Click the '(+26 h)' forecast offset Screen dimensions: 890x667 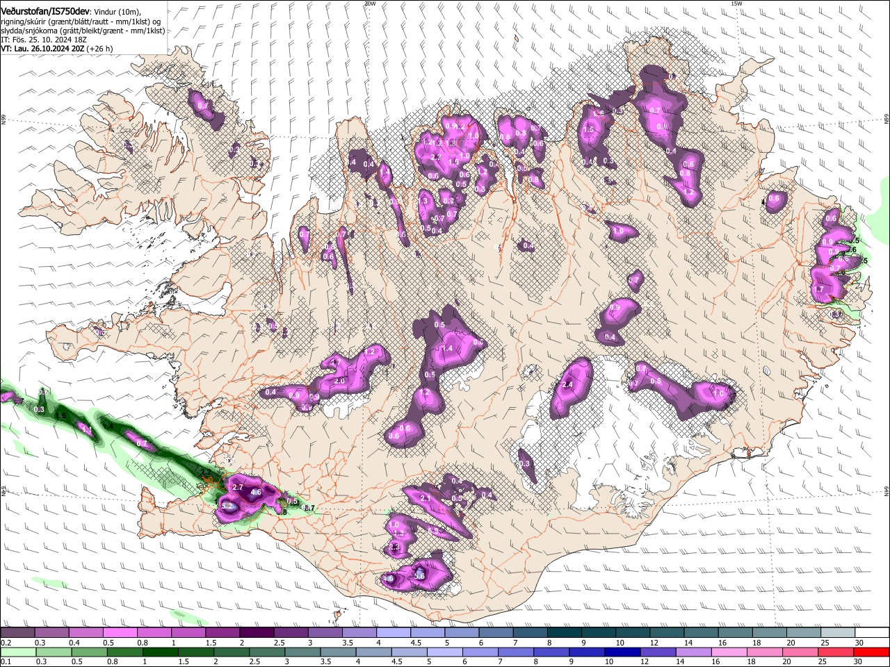(100, 49)
